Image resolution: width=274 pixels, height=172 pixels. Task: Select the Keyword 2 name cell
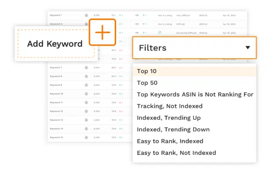click(56, 24)
